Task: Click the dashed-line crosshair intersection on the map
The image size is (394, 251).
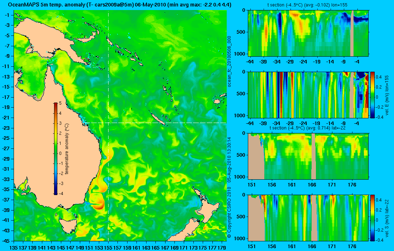Action: 108,123
